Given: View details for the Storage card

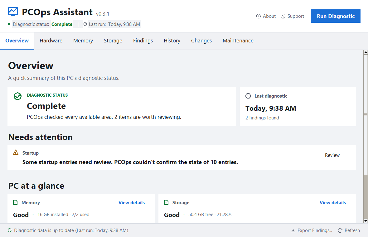Looking at the screenshot, I should (332, 202).
